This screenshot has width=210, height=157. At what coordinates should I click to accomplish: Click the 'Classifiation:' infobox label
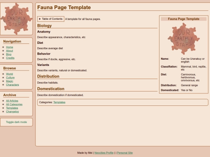[x=169, y=67]
